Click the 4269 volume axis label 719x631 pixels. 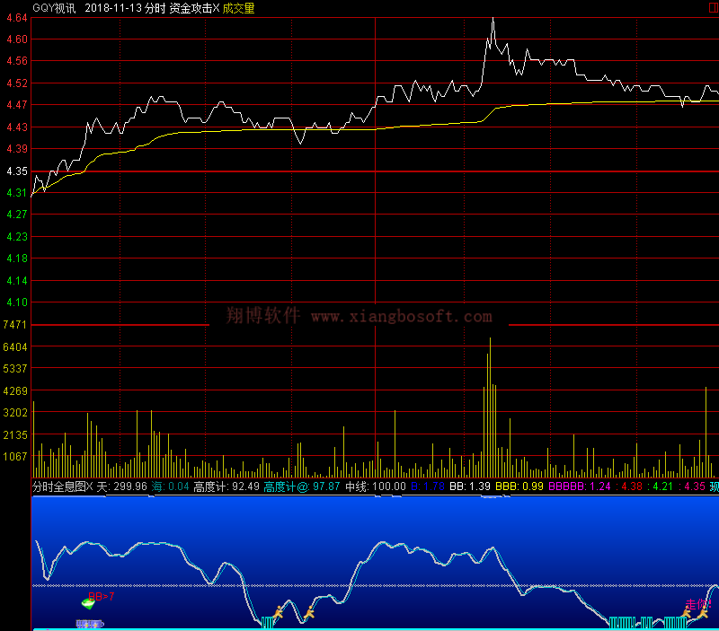[15, 391]
